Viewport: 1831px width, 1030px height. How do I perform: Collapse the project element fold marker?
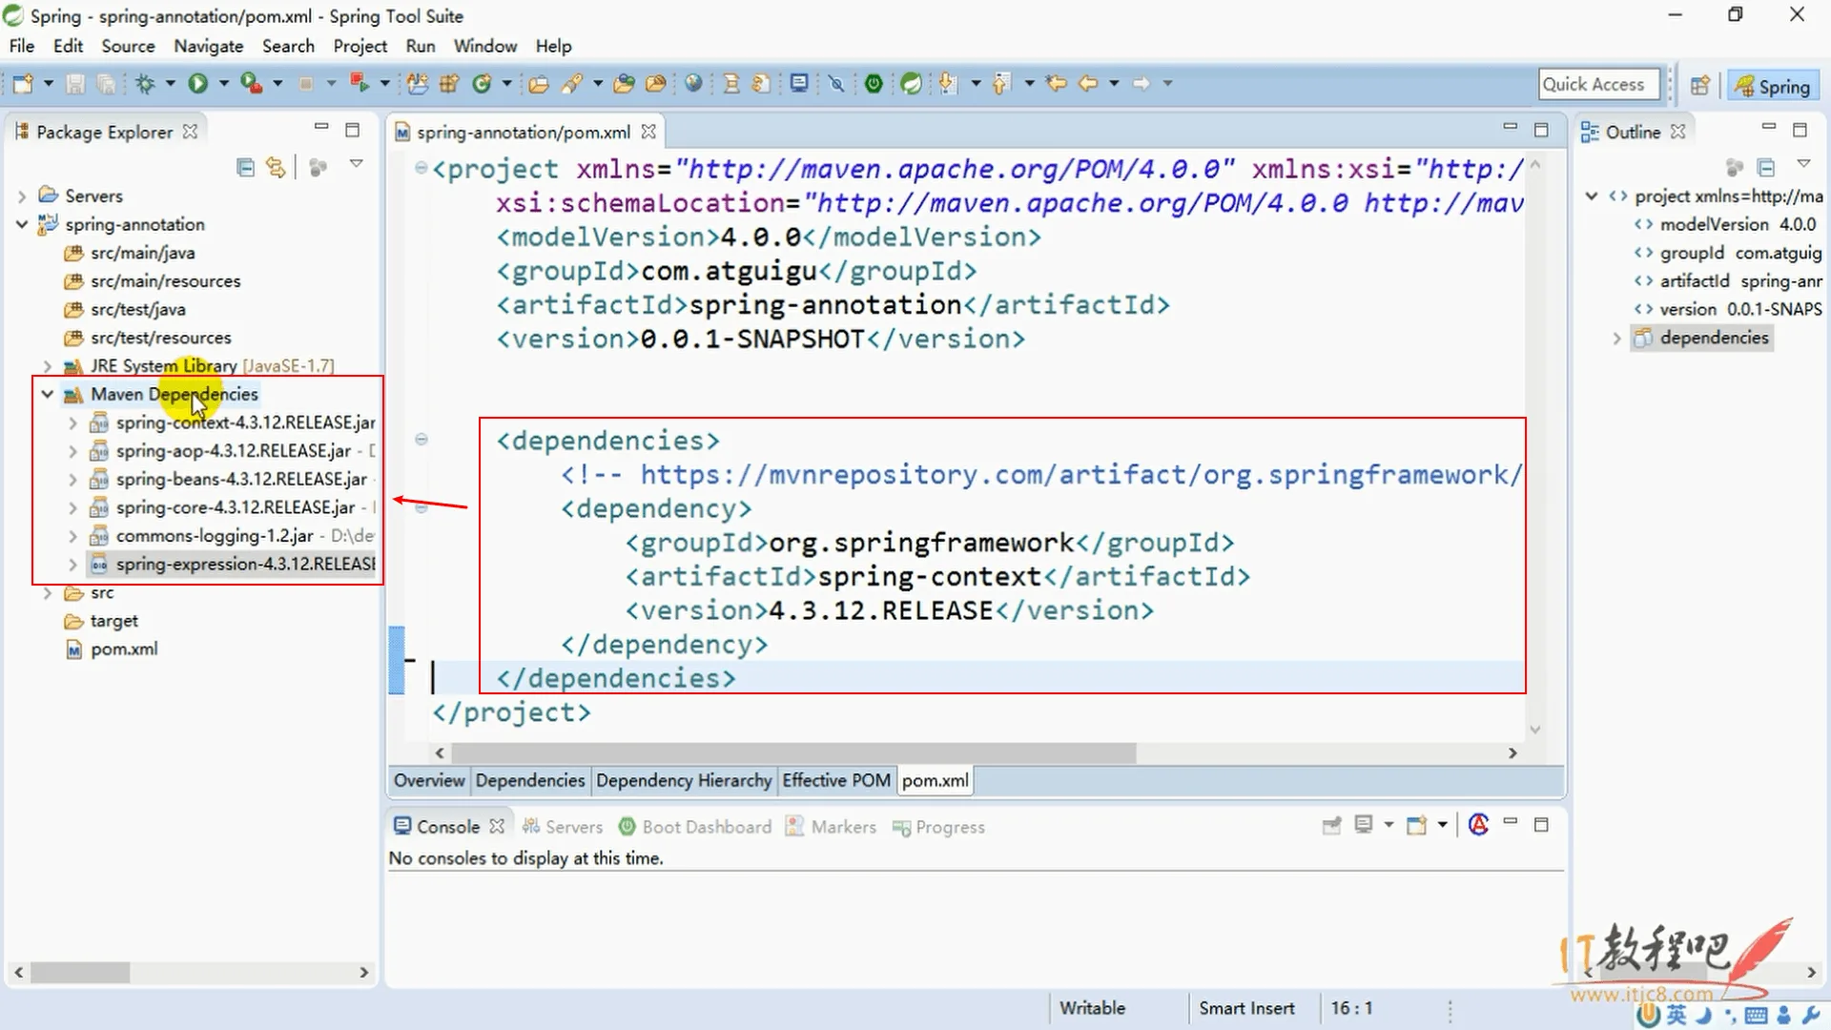(x=421, y=168)
